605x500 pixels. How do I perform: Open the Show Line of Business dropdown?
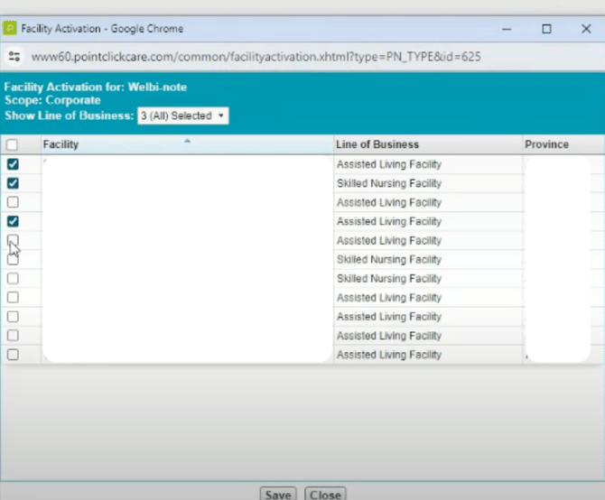[183, 116]
